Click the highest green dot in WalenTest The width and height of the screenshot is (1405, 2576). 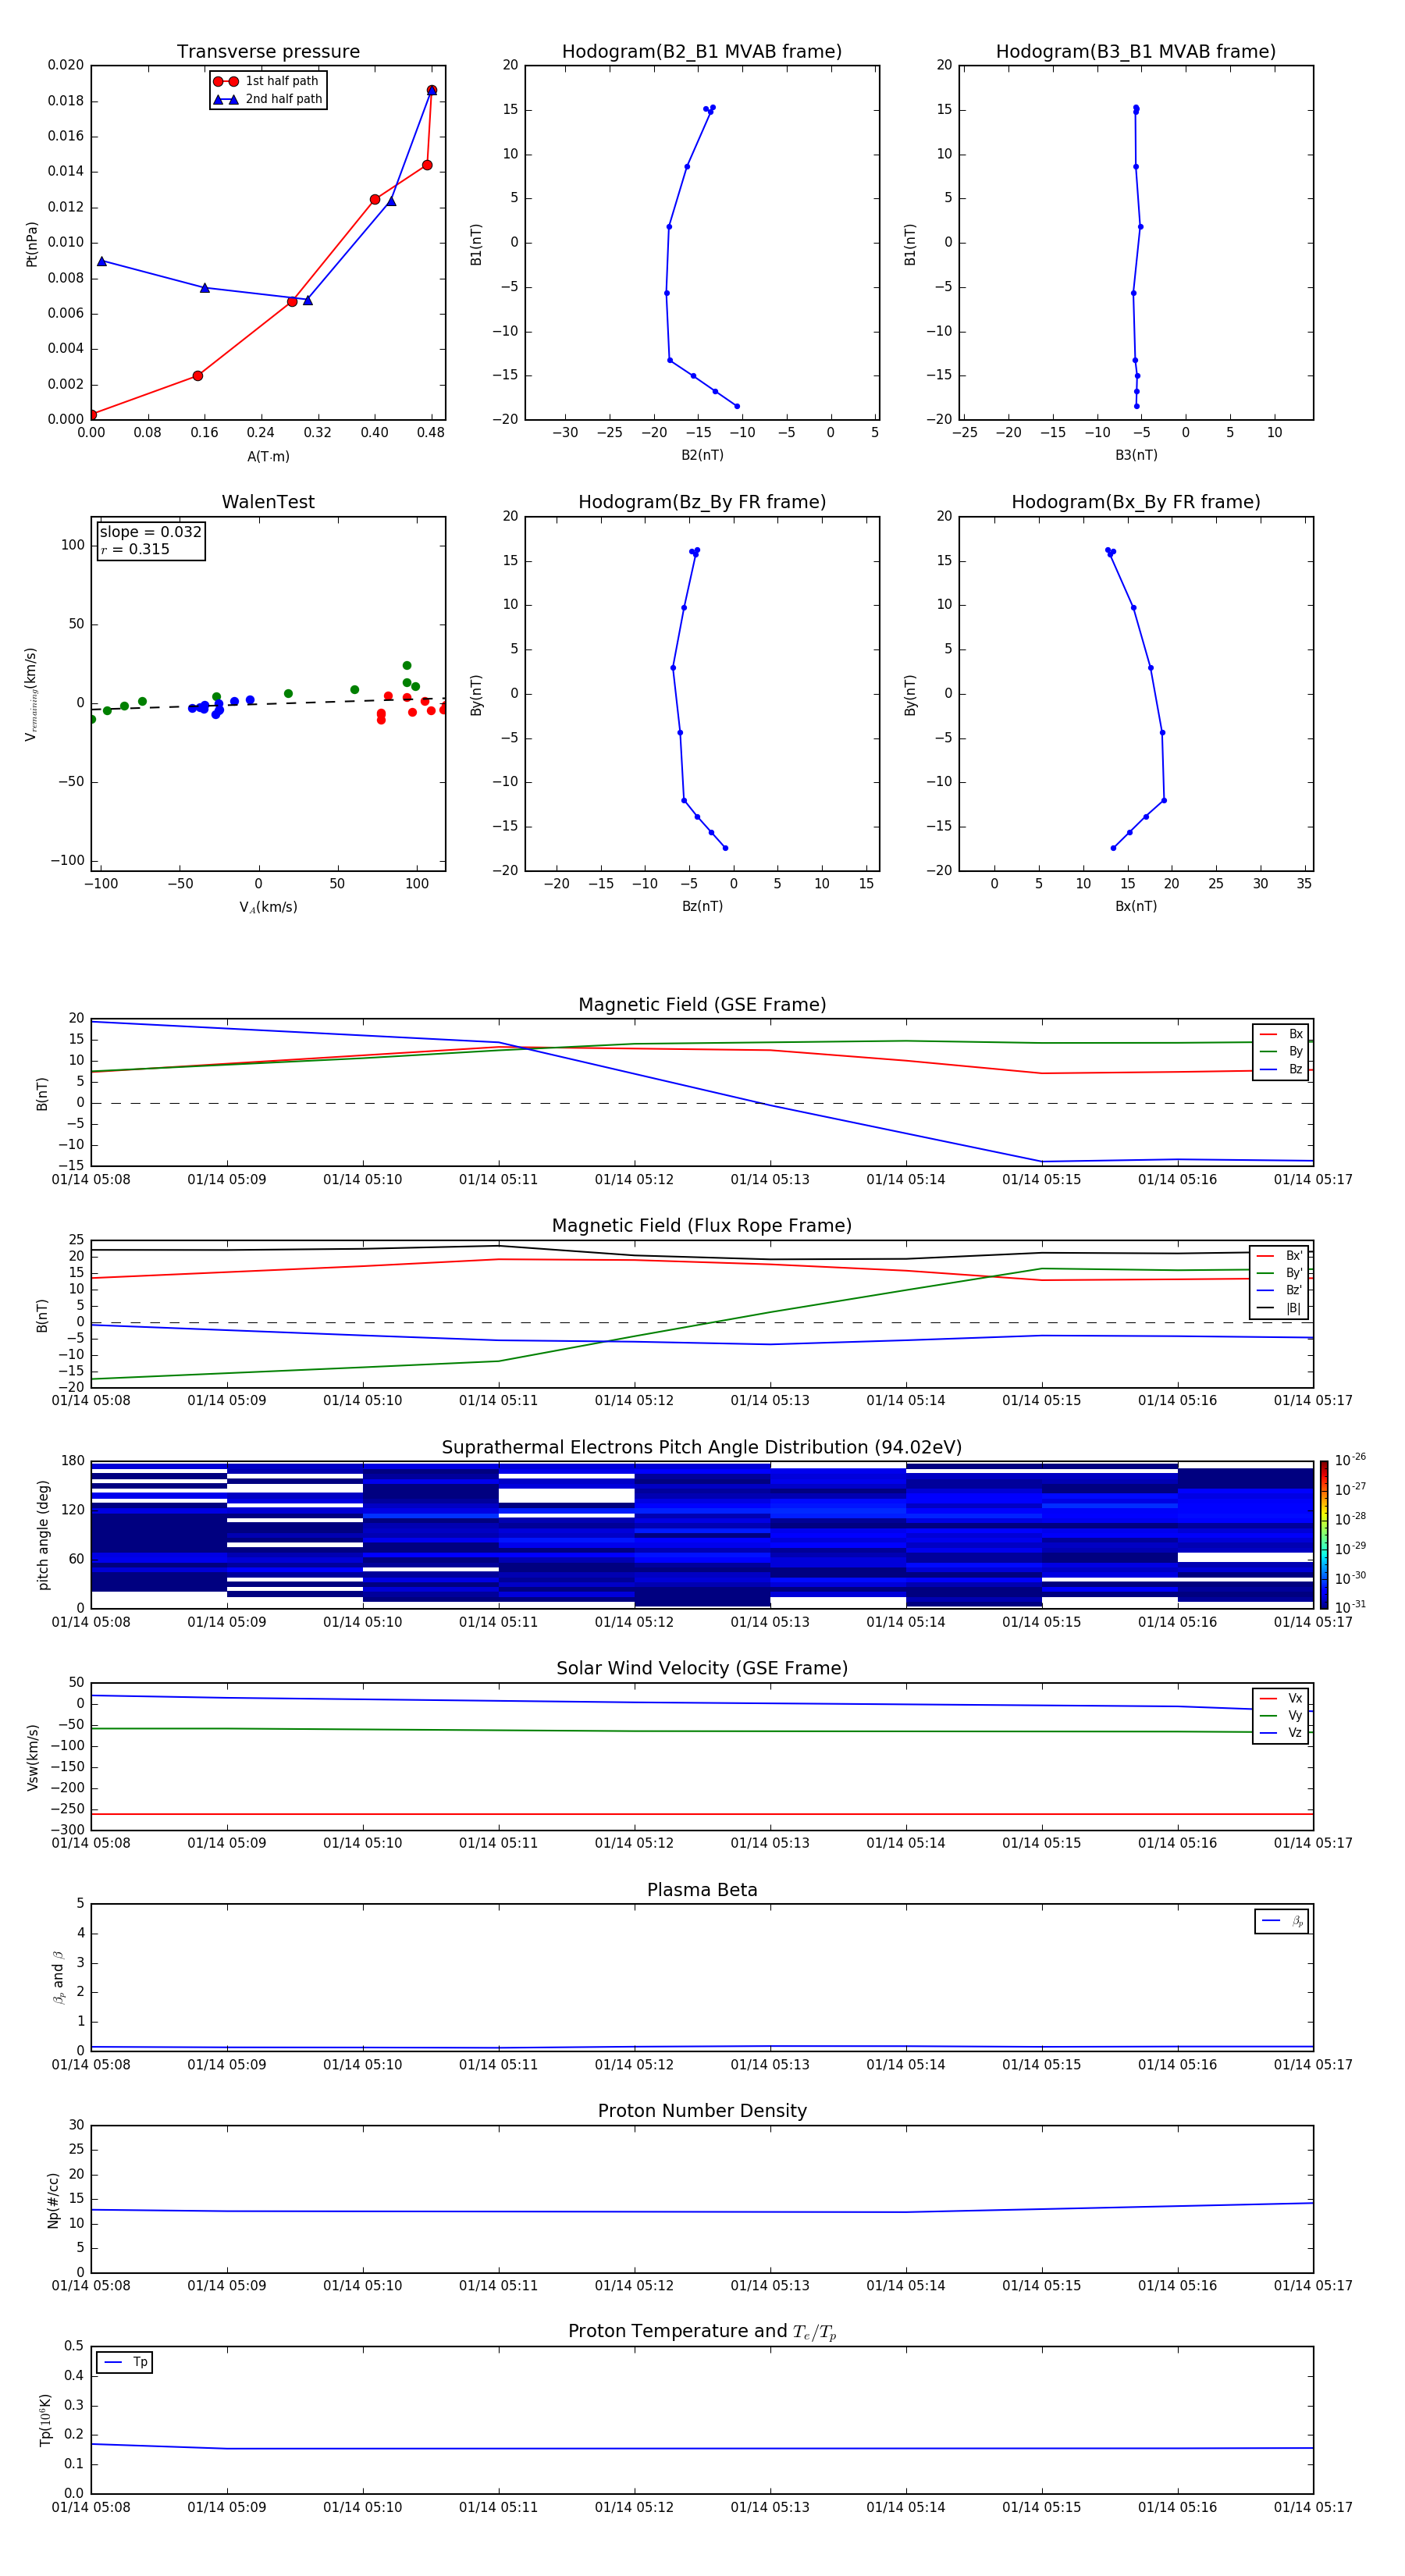[407, 665]
